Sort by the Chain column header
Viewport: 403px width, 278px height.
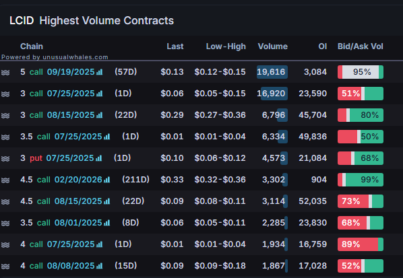pyautogui.click(x=32, y=46)
